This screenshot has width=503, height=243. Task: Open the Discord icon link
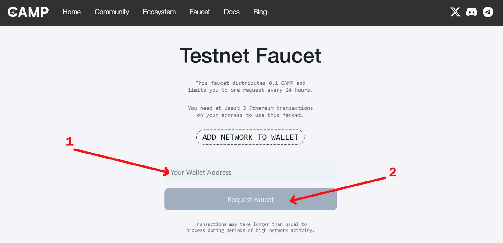tap(472, 12)
